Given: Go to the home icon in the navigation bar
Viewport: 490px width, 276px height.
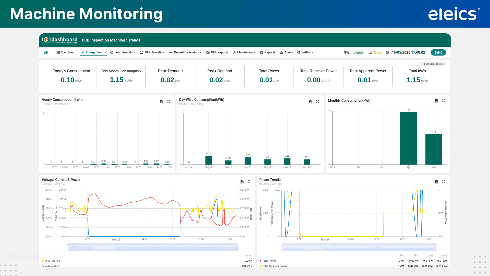Looking at the screenshot, I should (46, 52).
